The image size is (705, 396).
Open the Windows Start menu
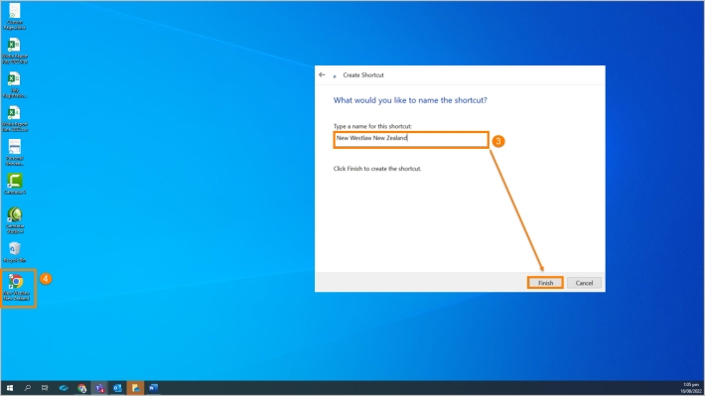[10, 388]
